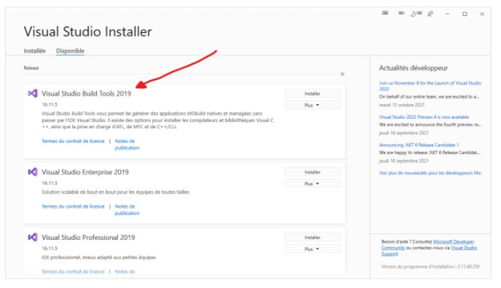Dismiss the Release banner with its X

coord(342,74)
